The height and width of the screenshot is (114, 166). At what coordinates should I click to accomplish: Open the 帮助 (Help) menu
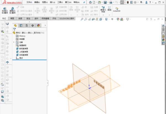pyautogui.click(x=77, y=2)
